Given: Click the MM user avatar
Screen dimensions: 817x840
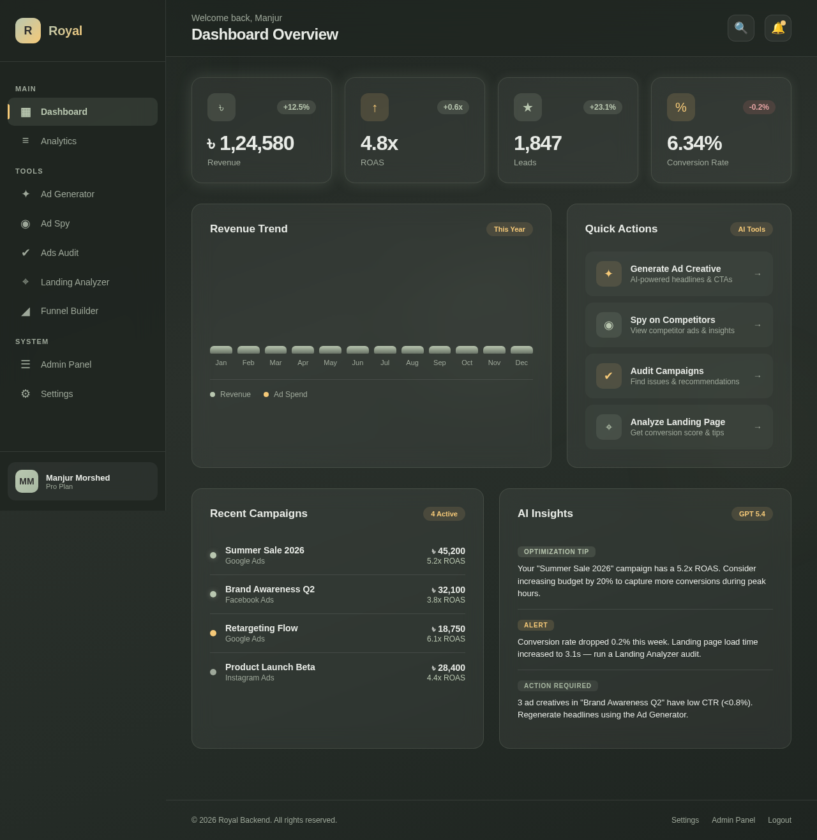Looking at the screenshot, I should (27, 481).
